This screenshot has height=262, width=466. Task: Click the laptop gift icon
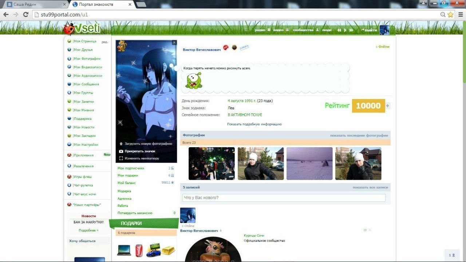(x=124, y=250)
